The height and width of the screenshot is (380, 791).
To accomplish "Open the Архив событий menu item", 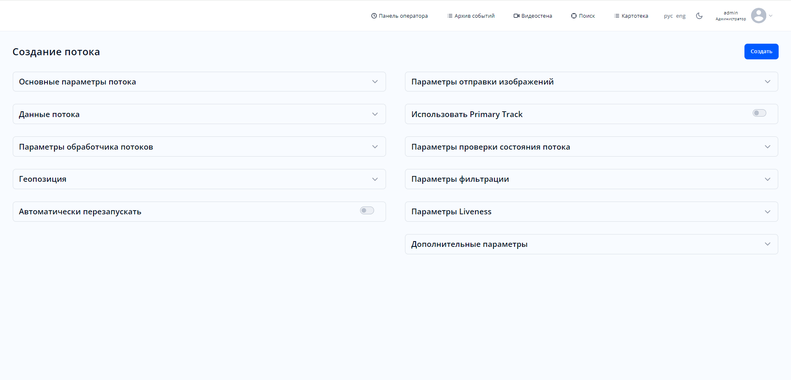I will point(474,16).
